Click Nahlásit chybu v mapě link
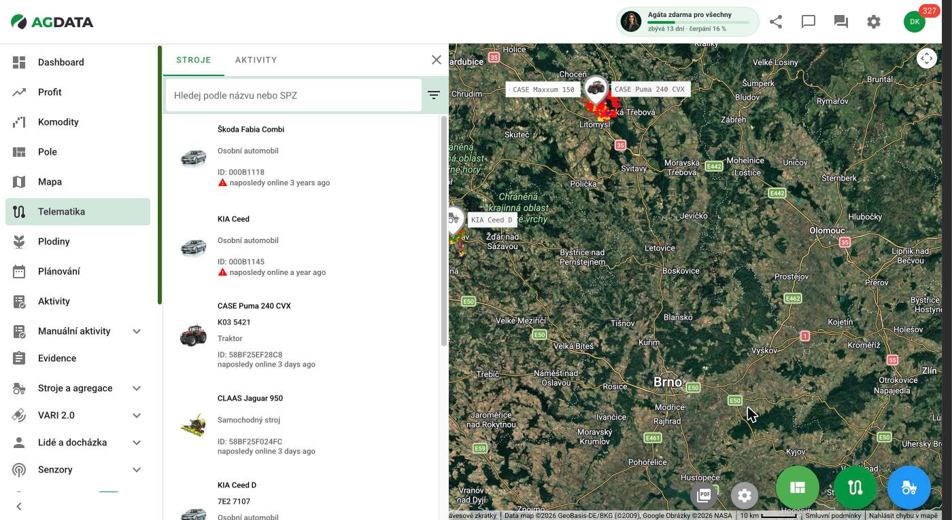Image resolution: width=952 pixels, height=520 pixels. [x=903, y=516]
